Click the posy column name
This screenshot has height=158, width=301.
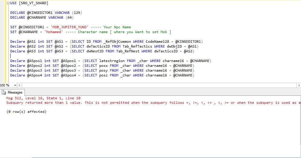(x=103, y=70)
